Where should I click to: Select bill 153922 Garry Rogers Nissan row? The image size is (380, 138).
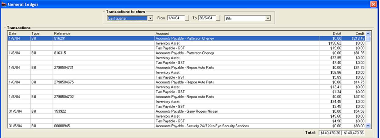pos(104,111)
